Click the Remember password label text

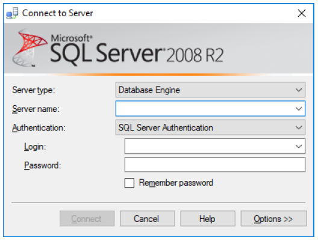point(176,183)
